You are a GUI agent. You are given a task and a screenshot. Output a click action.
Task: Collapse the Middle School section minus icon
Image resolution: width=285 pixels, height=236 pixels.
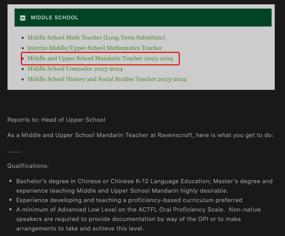[x=23, y=18]
